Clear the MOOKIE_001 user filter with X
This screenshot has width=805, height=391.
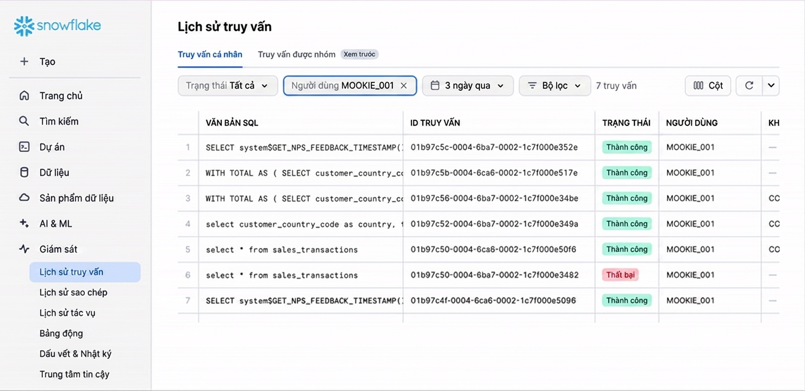click(x=404, y=86)
